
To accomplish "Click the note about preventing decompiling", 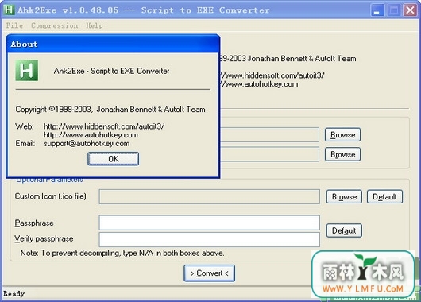I will [x=122, y=253].
